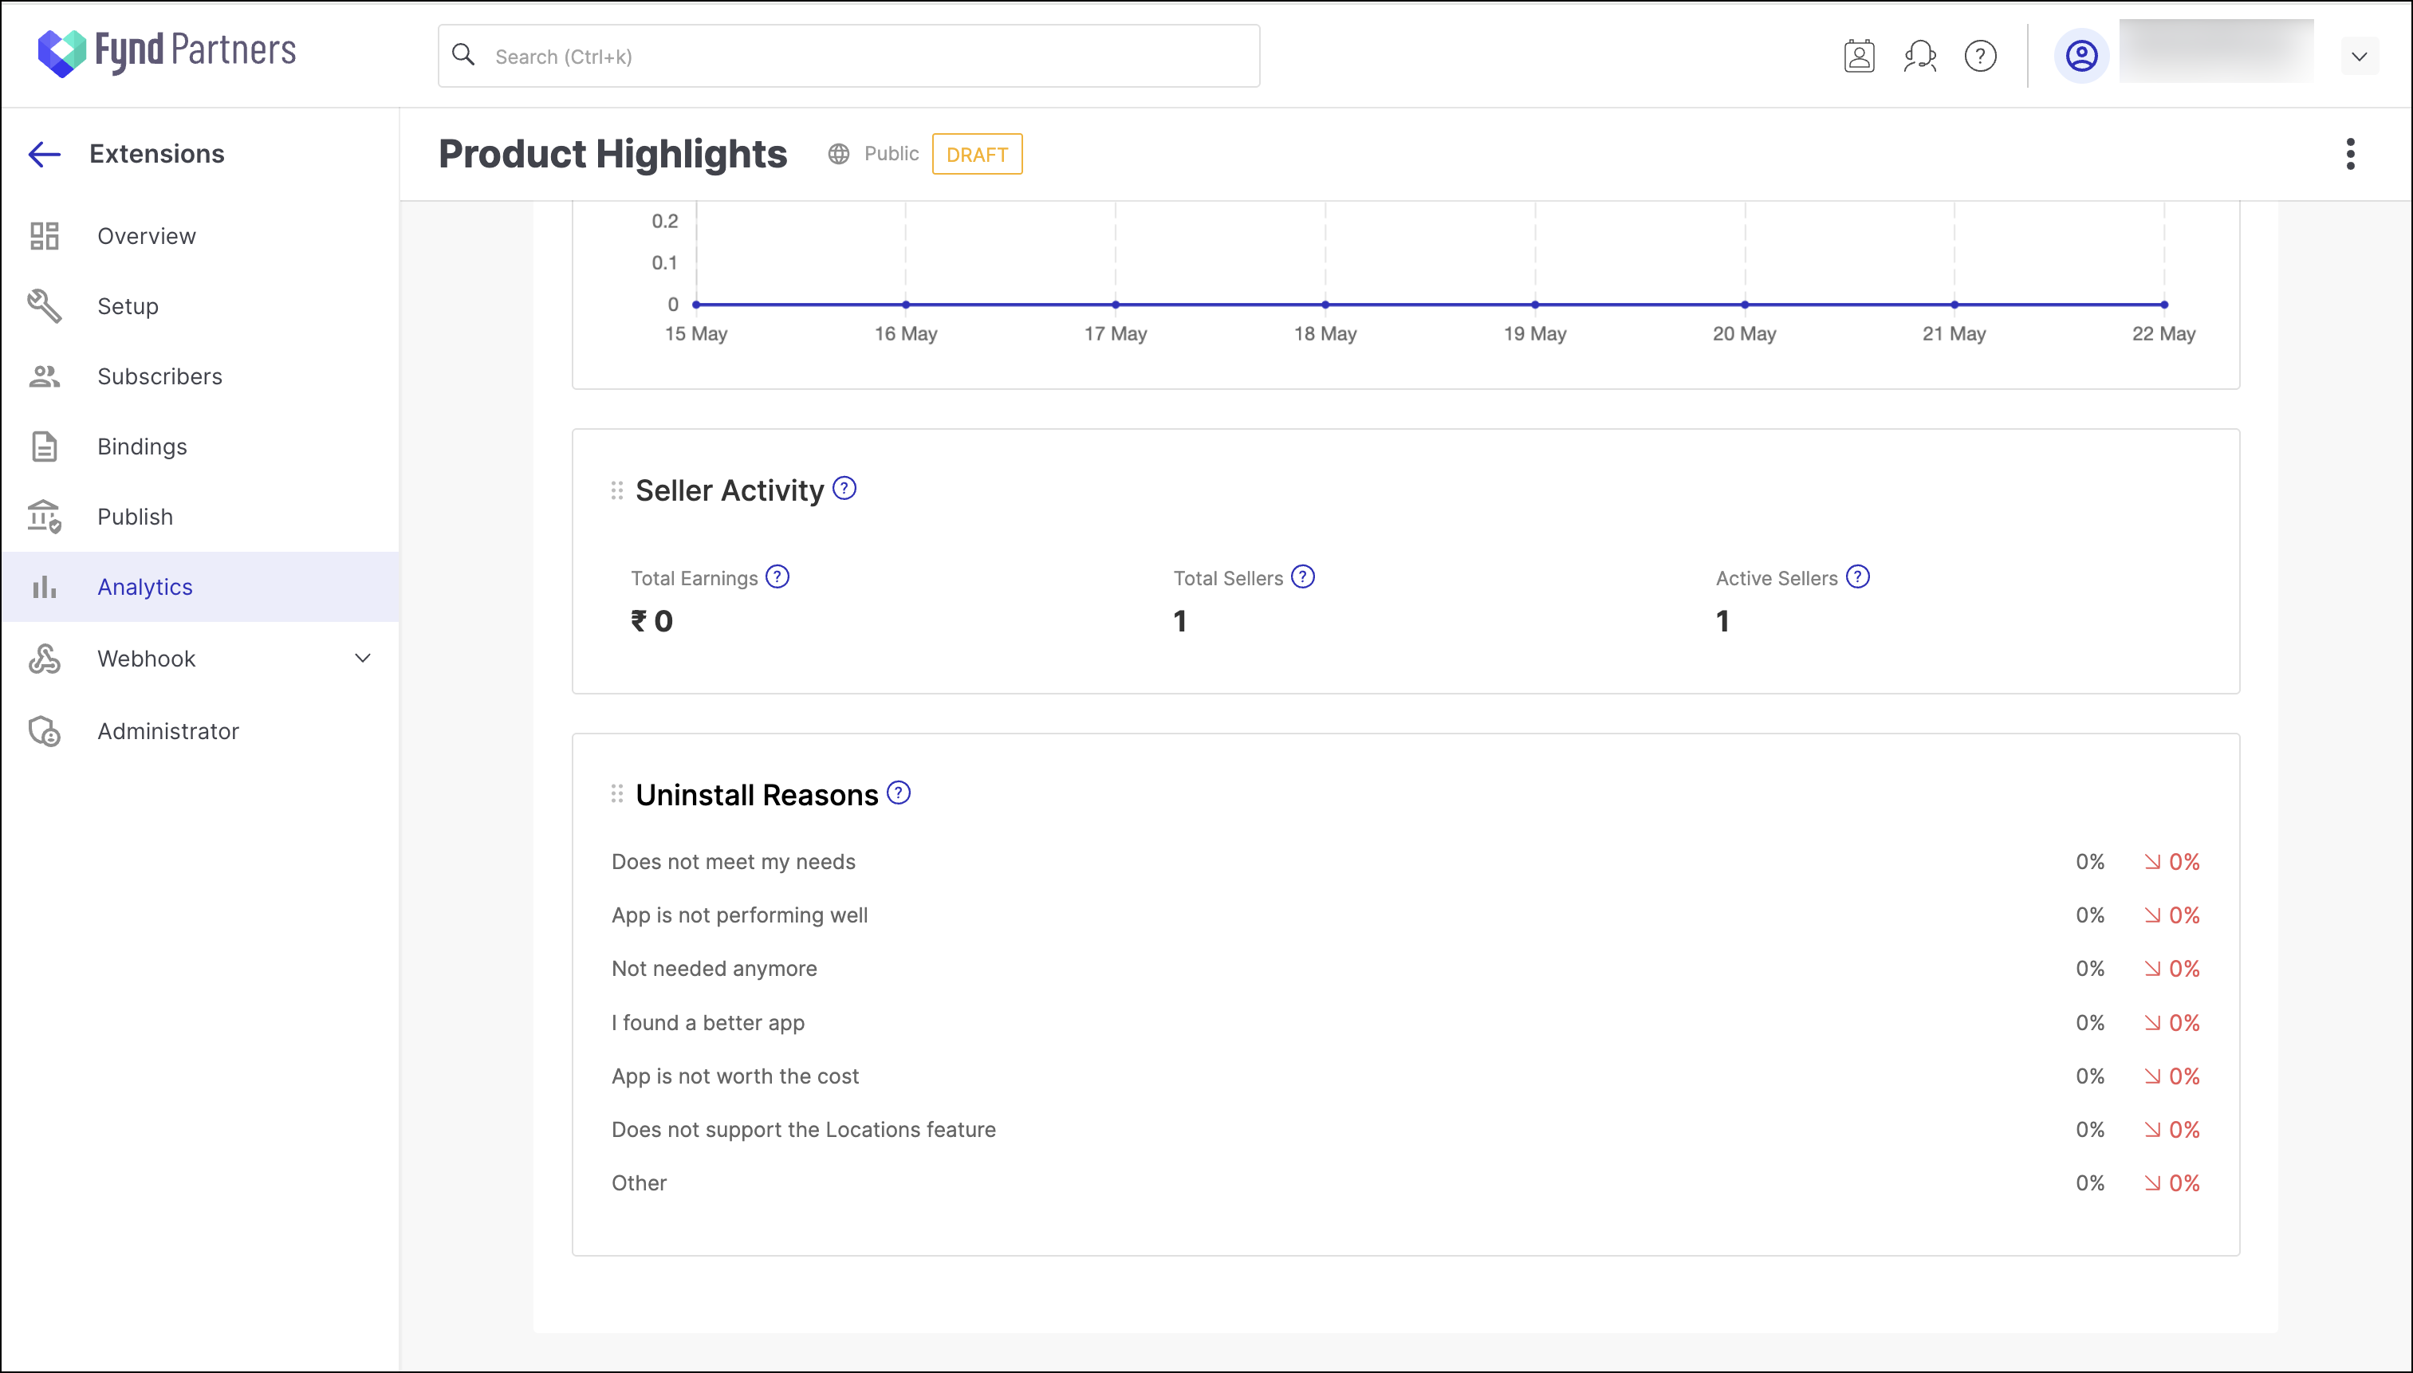Image resolution: width=2413 pixels, height=1373 pixels.
Task: Open the help question mark in header
Action: (x=1980, y=56)
